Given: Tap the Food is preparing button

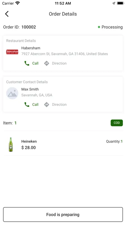Looking at the screenshot, I should 63,215.
